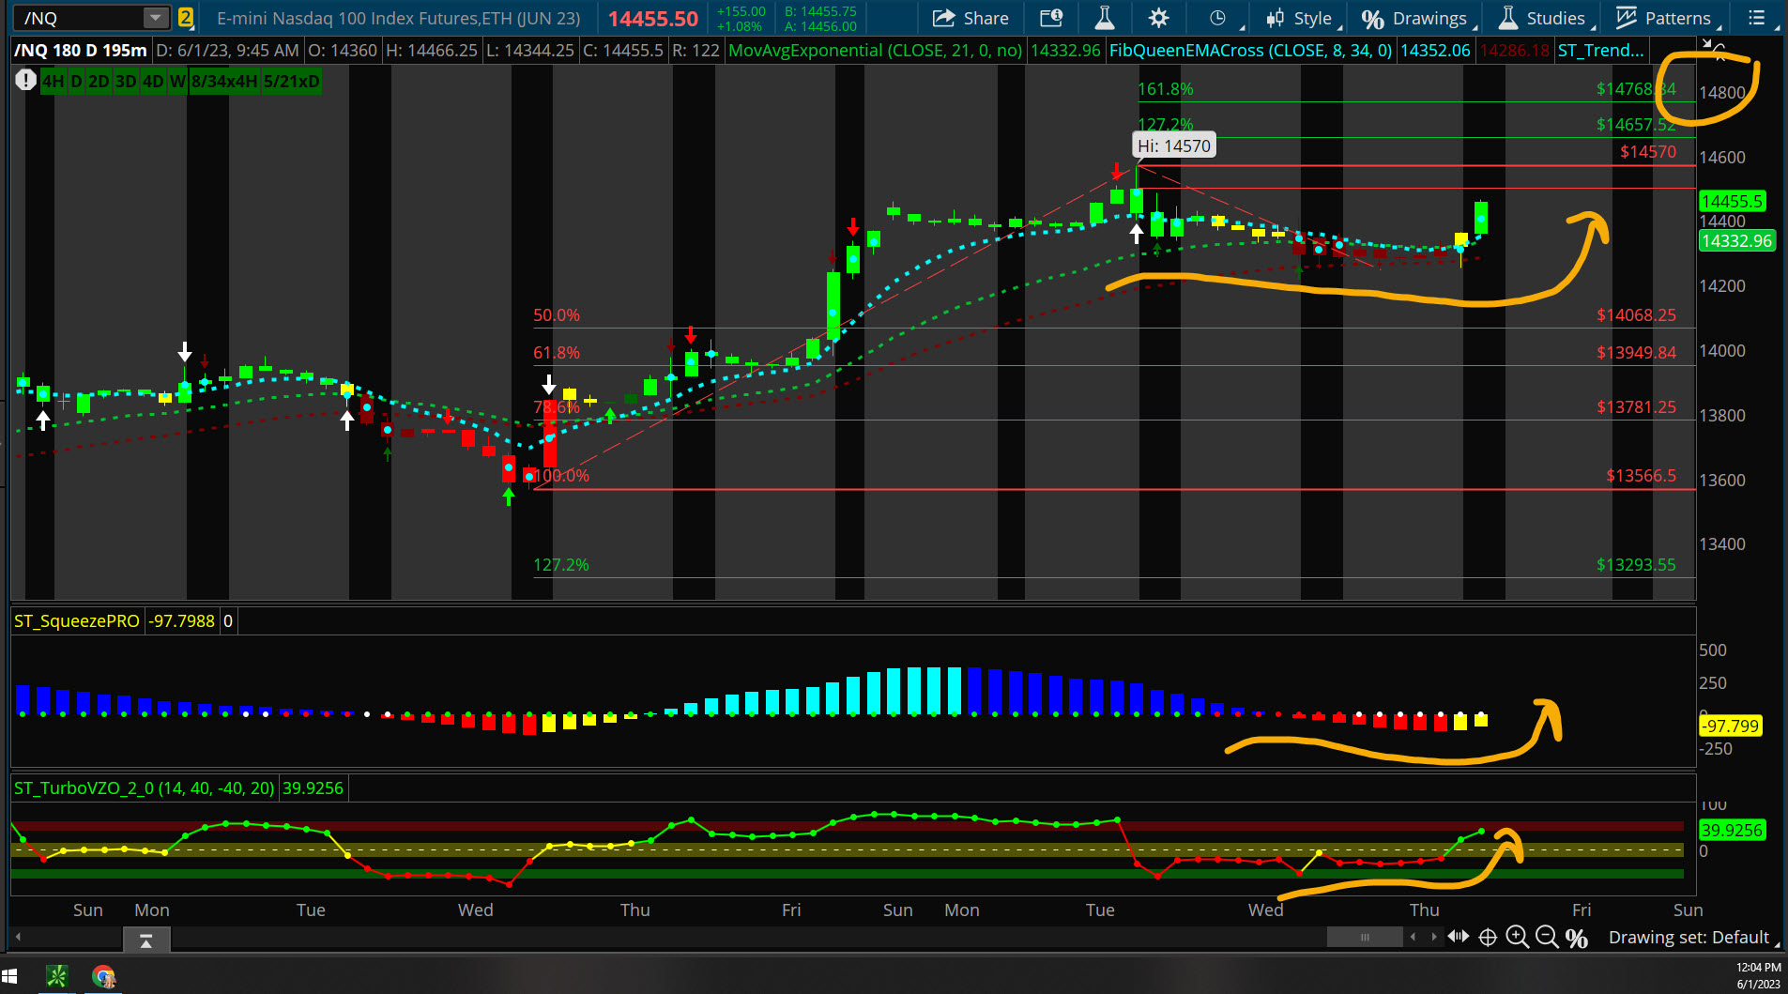Screen dimensions: 1788x994
Task: Click the percent zoom reset button
Action: [x=1577, y=937]
